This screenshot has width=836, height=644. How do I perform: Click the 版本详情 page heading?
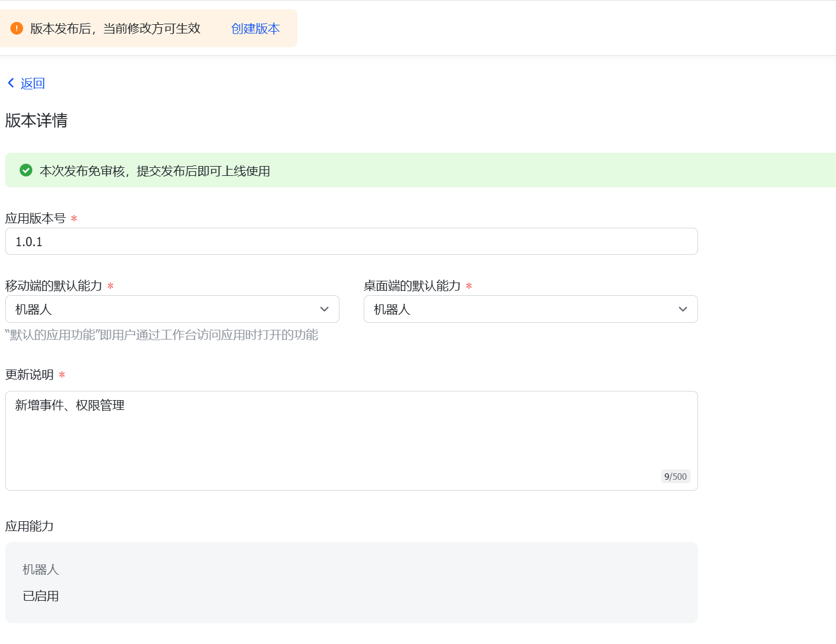pos(36,120)
